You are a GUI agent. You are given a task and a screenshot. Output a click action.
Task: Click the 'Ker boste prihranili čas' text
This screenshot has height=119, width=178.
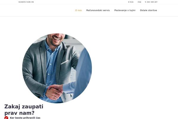[25, 118]
